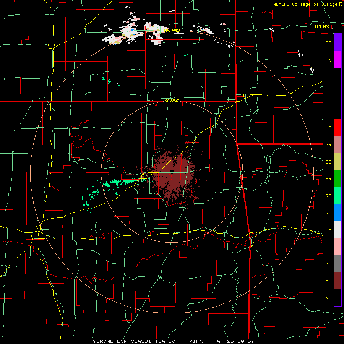Select the yellow BD legend swatch
344x344 pixels.
click(338, 162)
